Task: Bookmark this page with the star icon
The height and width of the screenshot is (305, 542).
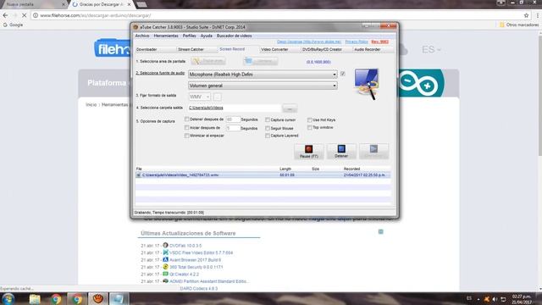Action: point(526,15)
